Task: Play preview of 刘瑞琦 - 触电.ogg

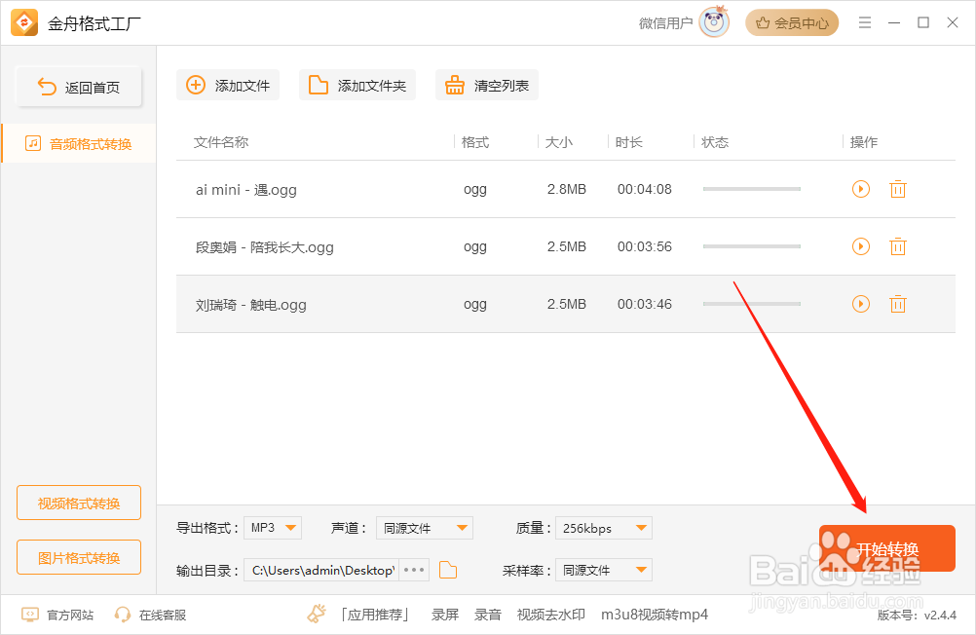Action: pyautogui.click(x=860, y=304)
